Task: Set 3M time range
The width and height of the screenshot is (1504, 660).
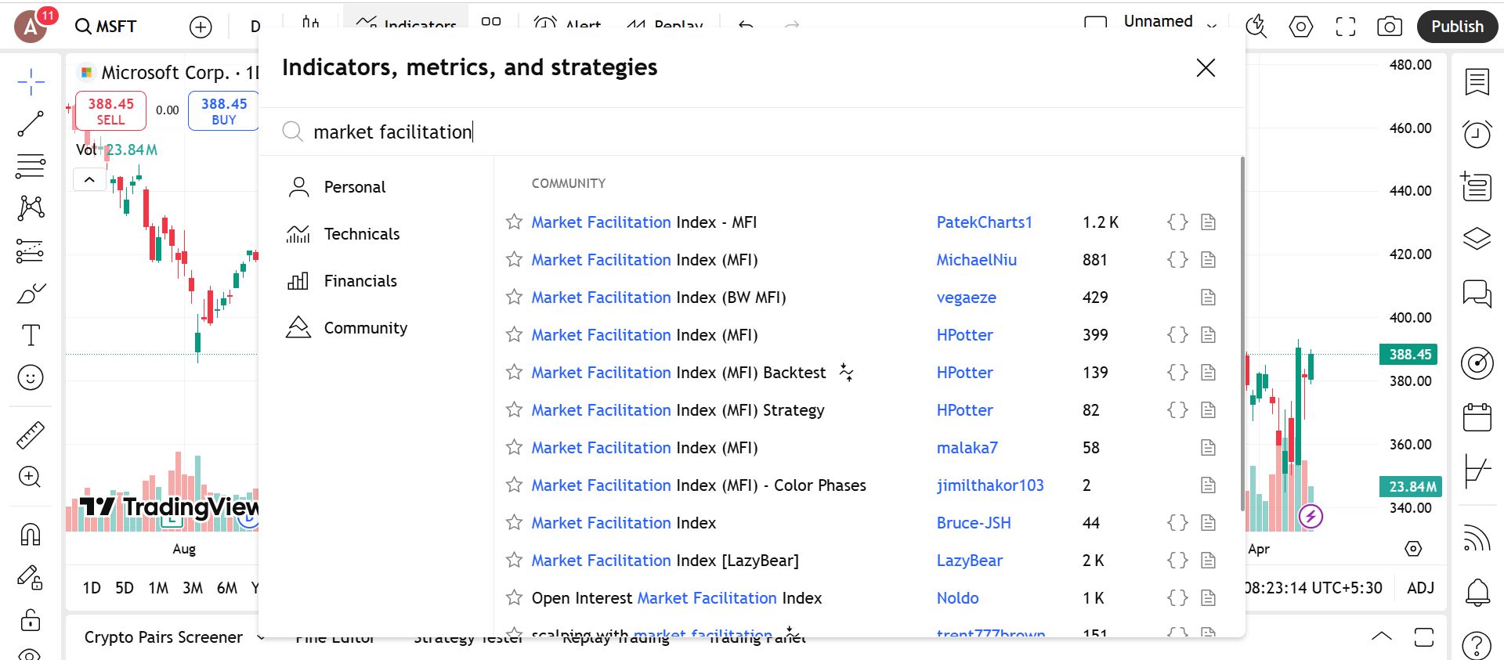Action: (x=193, y=588)
